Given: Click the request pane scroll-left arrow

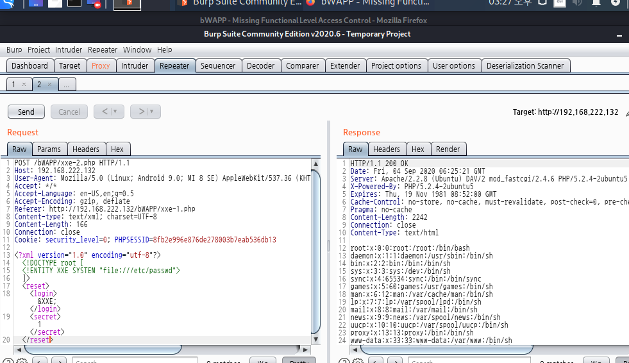Looking at the screenshot, I should [x=19, y=350].
